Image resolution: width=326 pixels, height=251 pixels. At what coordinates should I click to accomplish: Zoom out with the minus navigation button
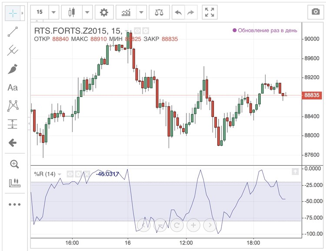[x=160, y=225]
